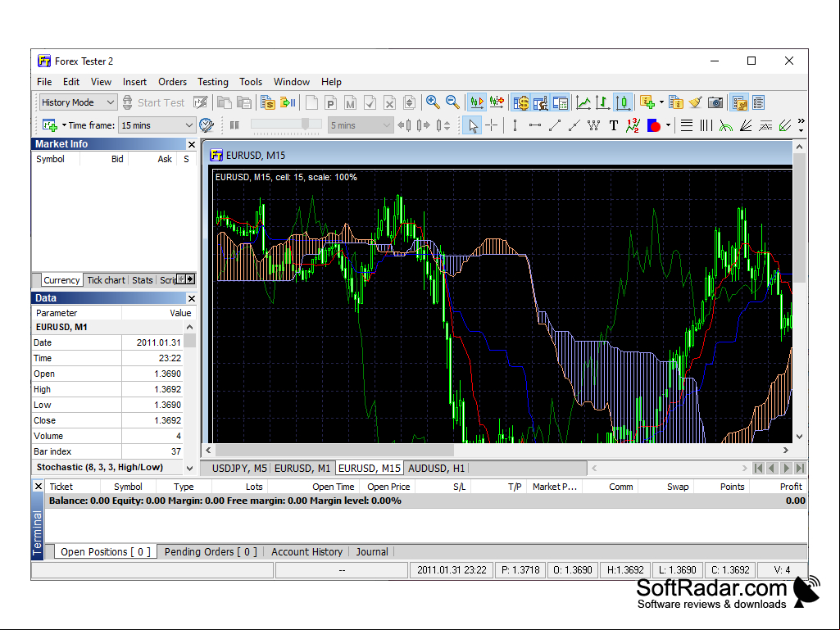Viewport: 840px width, 630px height.
Task: Select the vertical line drawing tool
Action: pyautogui.click(x=515, y=125)
